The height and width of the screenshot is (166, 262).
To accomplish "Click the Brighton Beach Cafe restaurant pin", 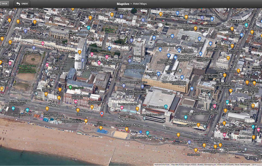I will (x=86, y=121).
